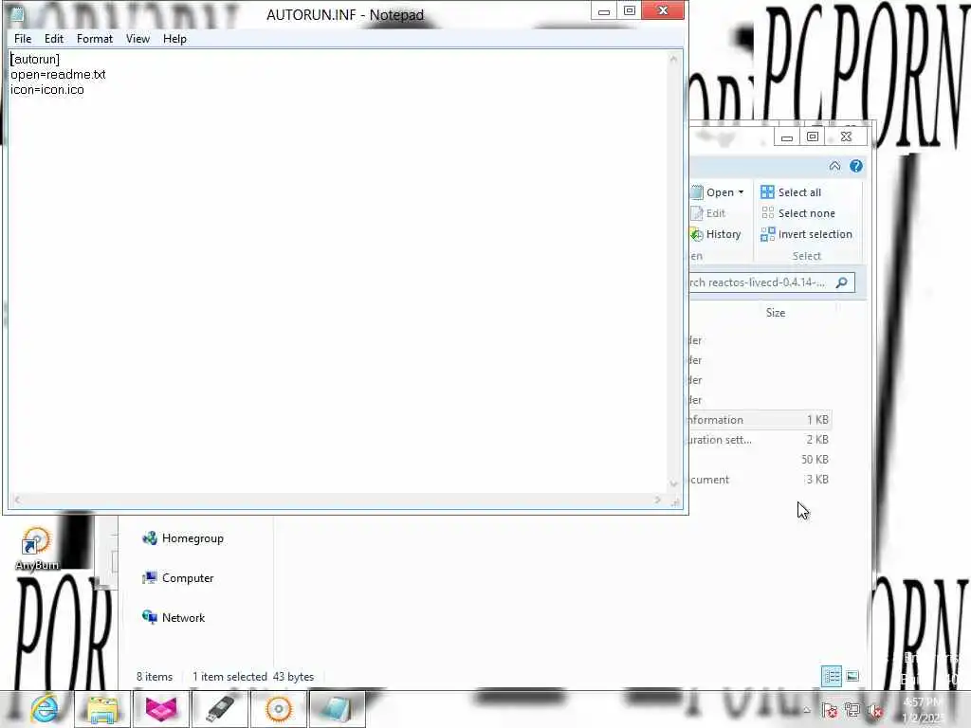
Task: Click the muted volume tray icon
Action: tap(875, 711)
